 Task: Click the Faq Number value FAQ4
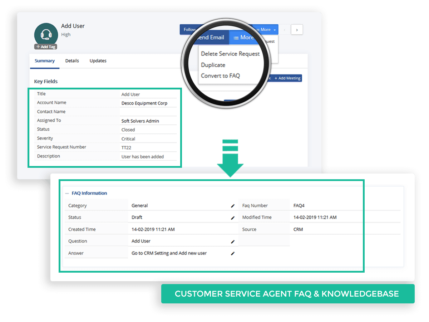(299, 206)
